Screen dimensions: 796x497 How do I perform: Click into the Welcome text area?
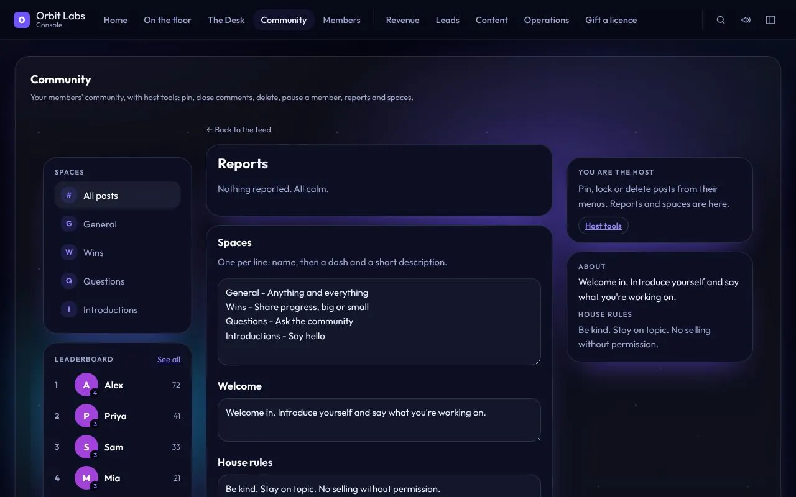(x=379, y=420)
